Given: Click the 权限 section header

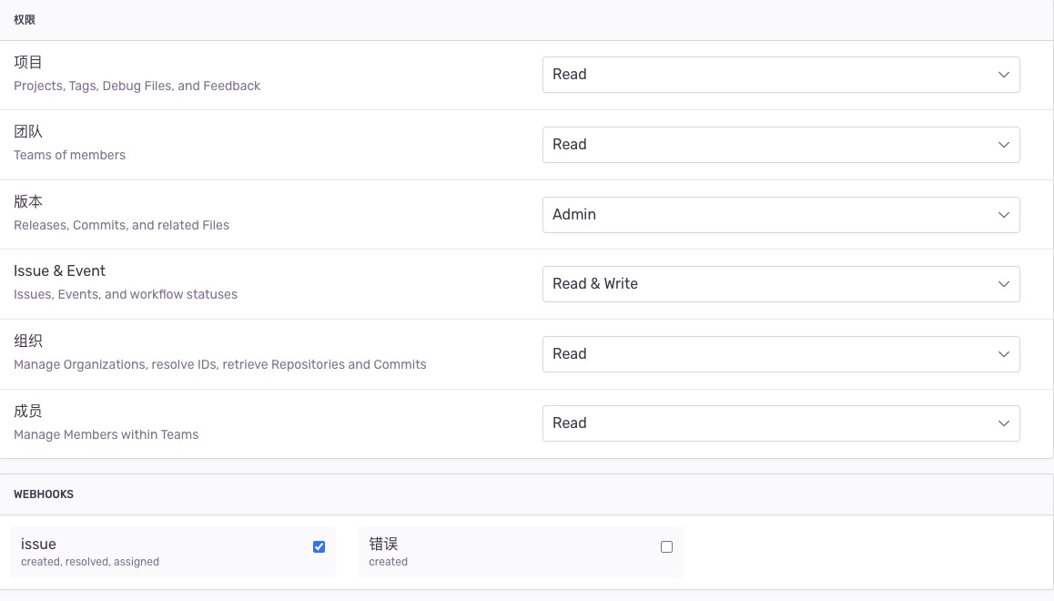Looking at the screenshot, I should tap(25, 20).
